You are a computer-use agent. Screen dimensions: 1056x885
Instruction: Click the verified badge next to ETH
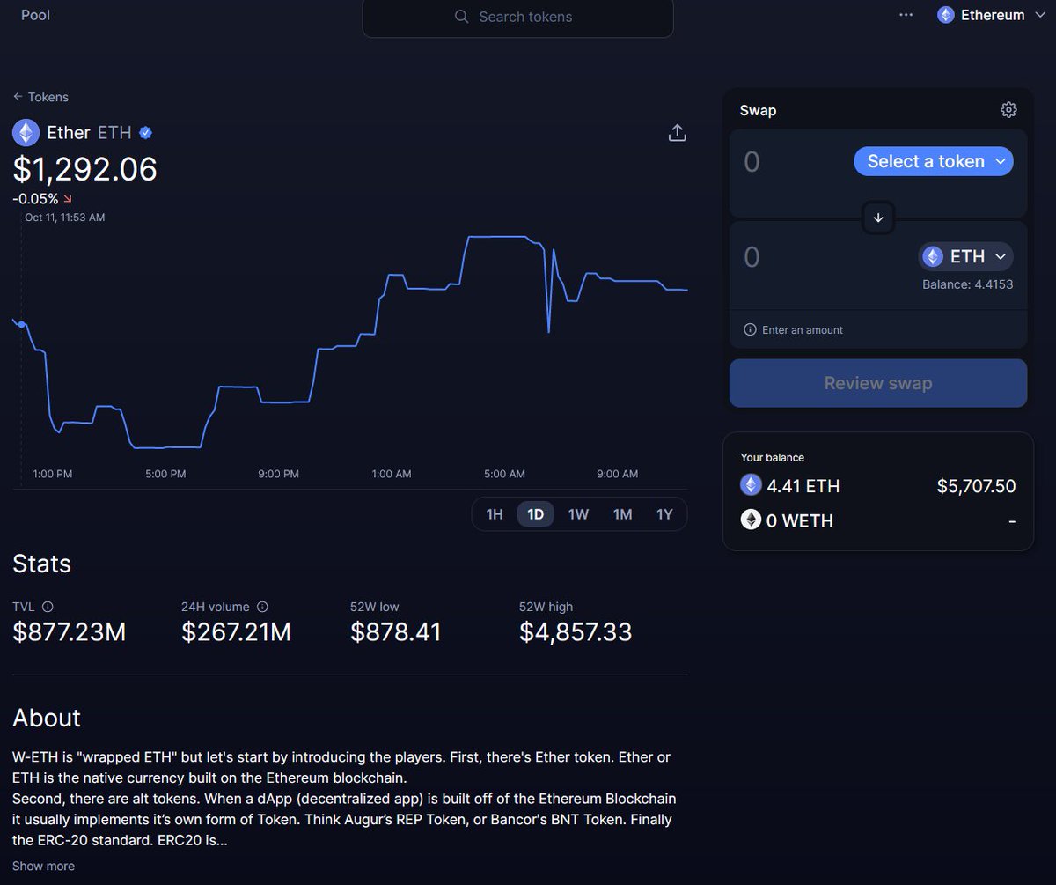click(146, 133)
